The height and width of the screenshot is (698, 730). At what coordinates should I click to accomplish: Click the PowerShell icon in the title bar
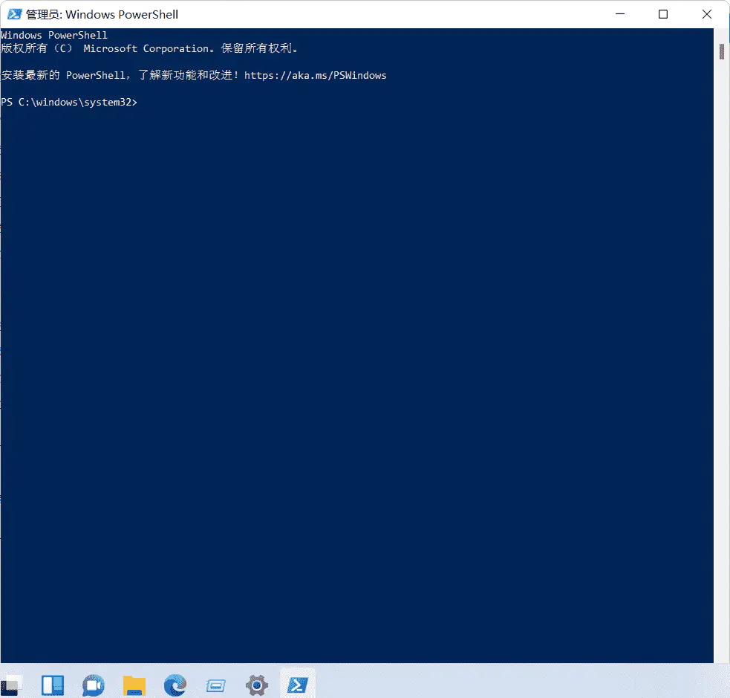(14, 14)
